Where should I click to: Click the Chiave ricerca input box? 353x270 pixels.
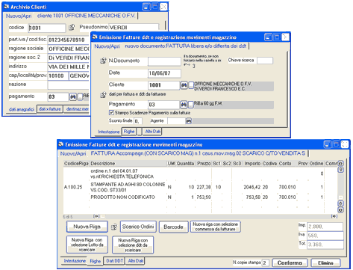(x=265, y=61)
